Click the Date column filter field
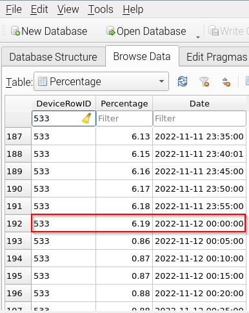Screen dimensions: 249x313 click(x=199, y=118)
